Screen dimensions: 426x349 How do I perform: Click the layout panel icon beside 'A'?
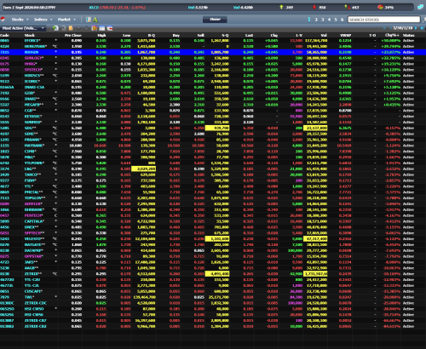89,20
